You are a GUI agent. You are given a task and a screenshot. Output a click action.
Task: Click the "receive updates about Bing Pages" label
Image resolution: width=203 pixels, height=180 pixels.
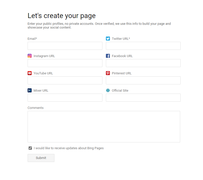(69, 148)
